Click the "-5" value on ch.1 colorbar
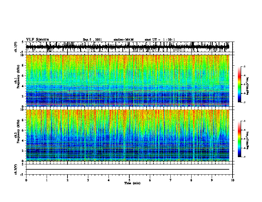The width and height of the screenshot is (262, 202). pyautogui.click(x=244, y=84)
